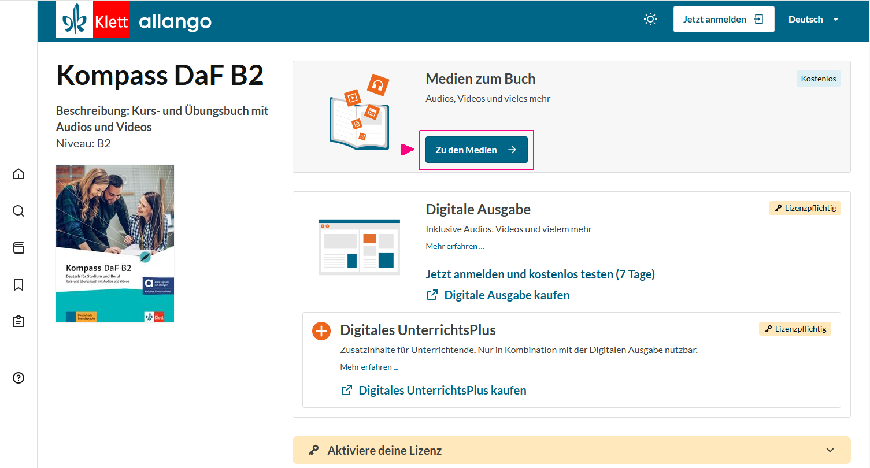This screenshot has width=870, height=468.
Task: Click the Lizenzpflichtig badge on Digitale Ausgabe
Action: (805, 208)
